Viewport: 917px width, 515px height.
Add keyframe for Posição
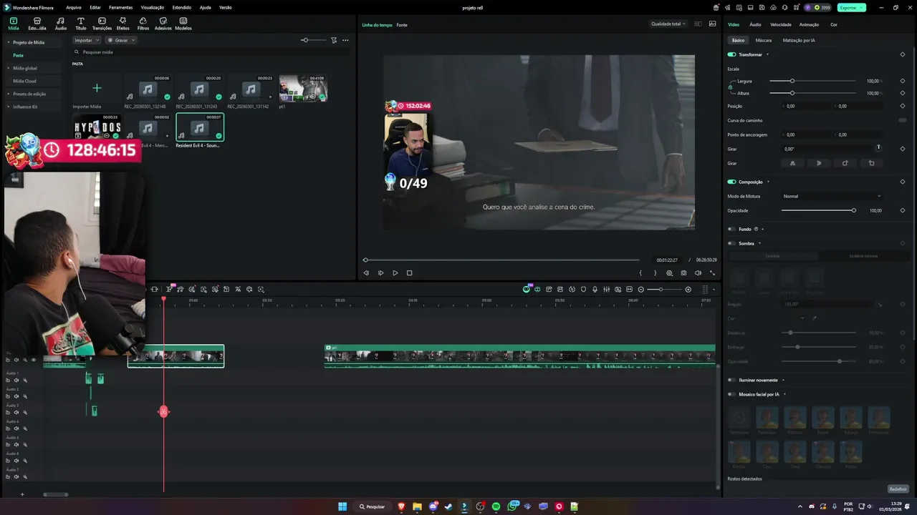903,106
